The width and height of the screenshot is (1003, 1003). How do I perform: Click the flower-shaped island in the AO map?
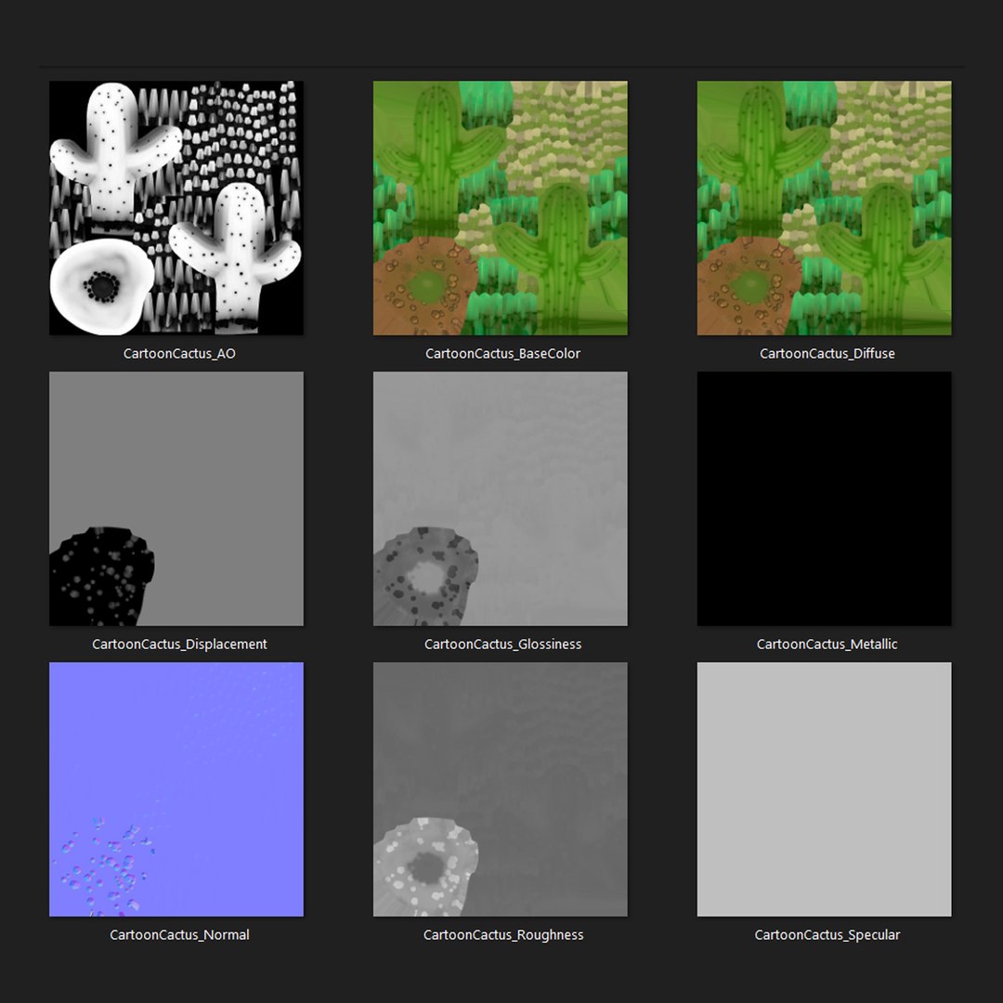click(x=102, y=287)
